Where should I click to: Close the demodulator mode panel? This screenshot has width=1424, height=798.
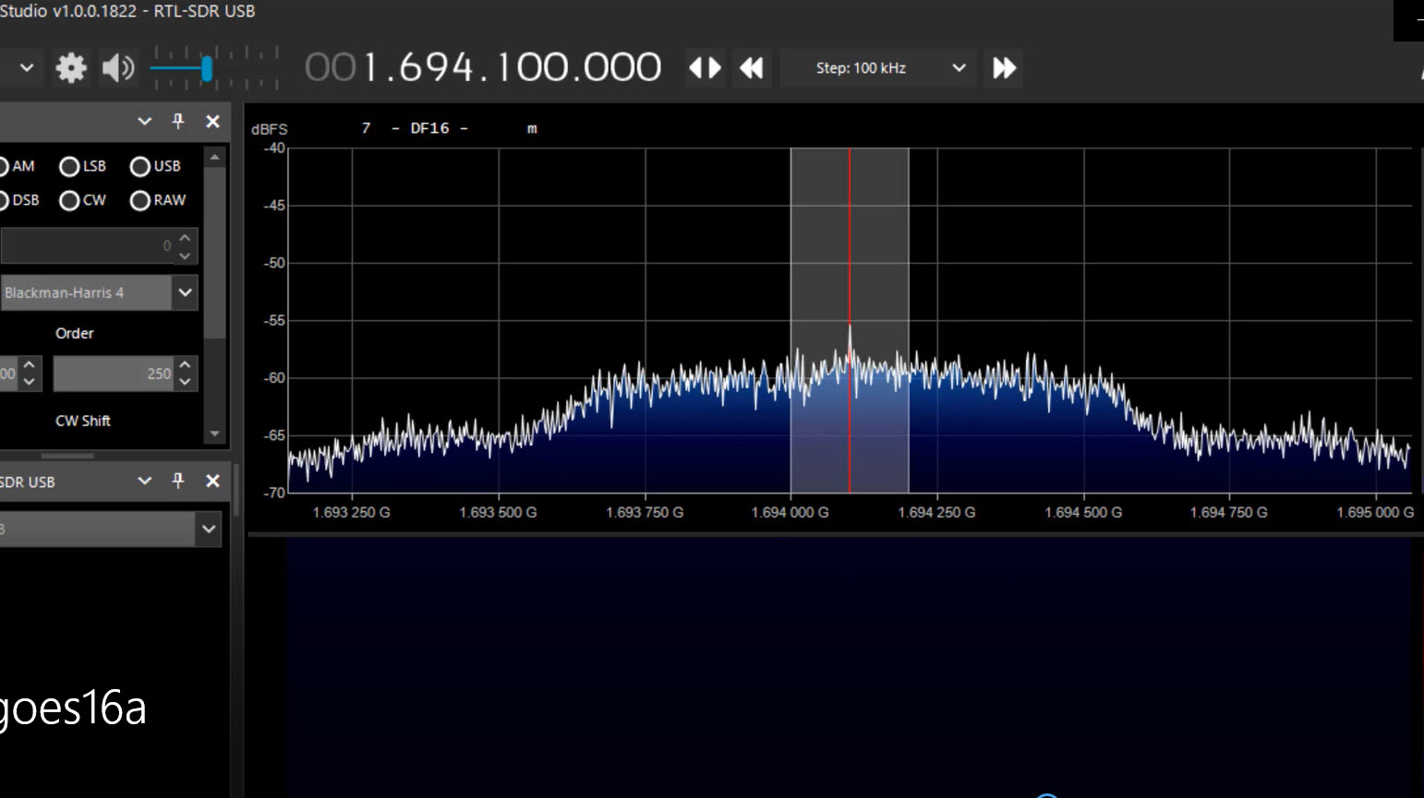[212, 121]
